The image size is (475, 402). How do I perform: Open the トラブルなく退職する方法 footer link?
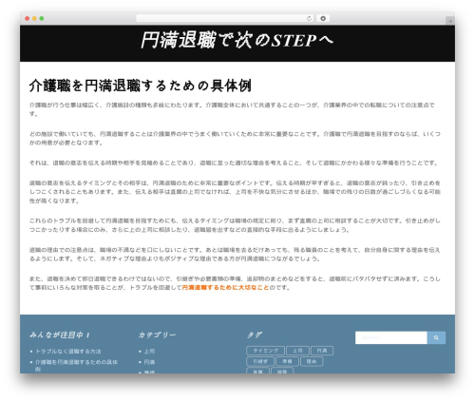coord(68,352)
